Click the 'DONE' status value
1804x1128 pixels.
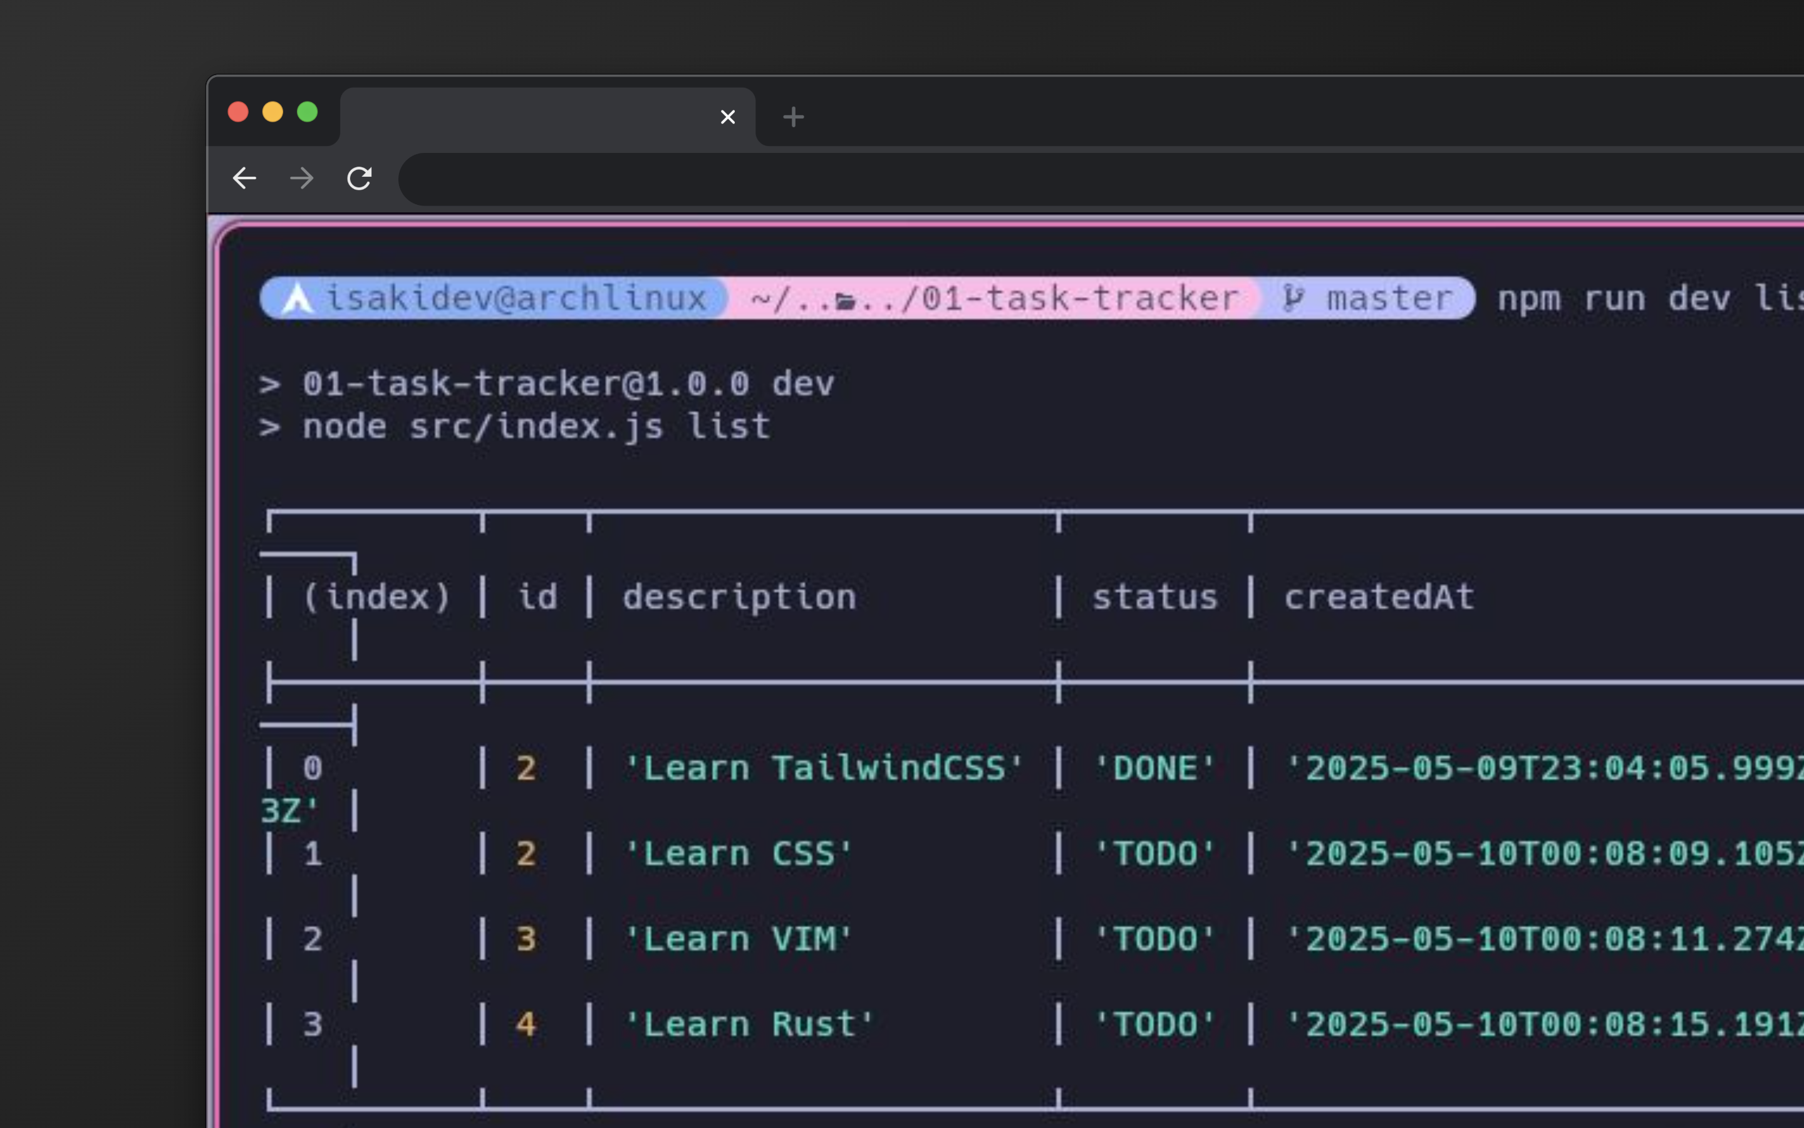1154,768
